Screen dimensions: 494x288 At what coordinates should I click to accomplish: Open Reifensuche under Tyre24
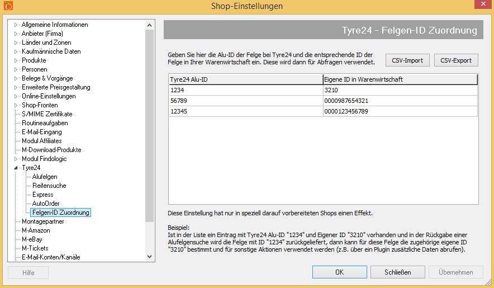(x=49, y=186)
